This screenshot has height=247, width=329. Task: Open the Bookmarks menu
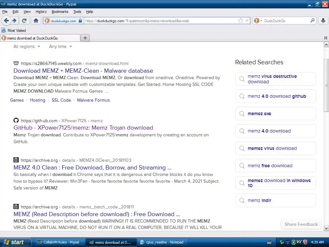[x=60, y=12]
